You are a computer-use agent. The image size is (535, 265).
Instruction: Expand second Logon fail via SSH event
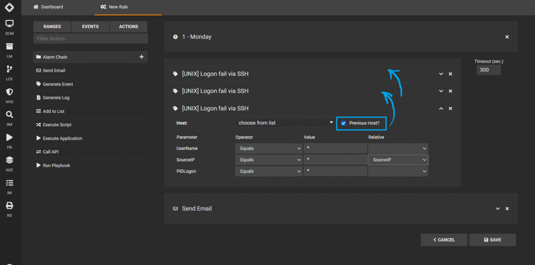[x=441, y=91]
